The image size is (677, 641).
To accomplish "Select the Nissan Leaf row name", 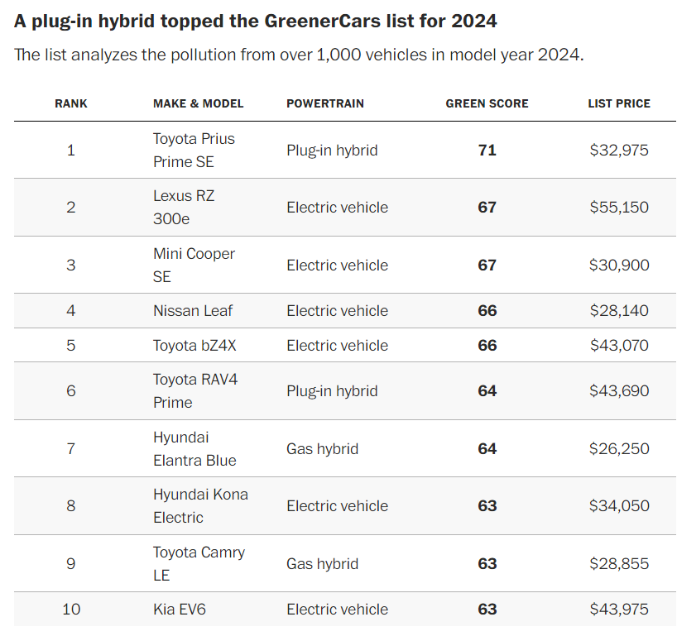I will (x=193, y=311).
